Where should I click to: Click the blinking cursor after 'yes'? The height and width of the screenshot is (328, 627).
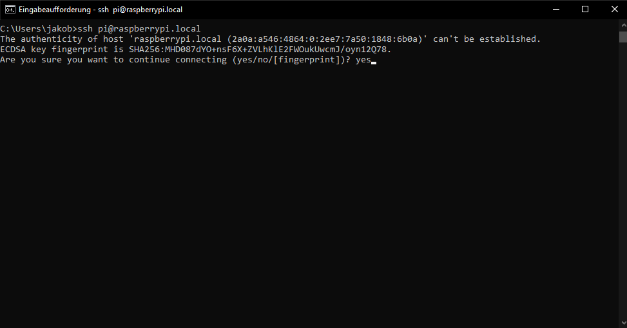(374, 62)
